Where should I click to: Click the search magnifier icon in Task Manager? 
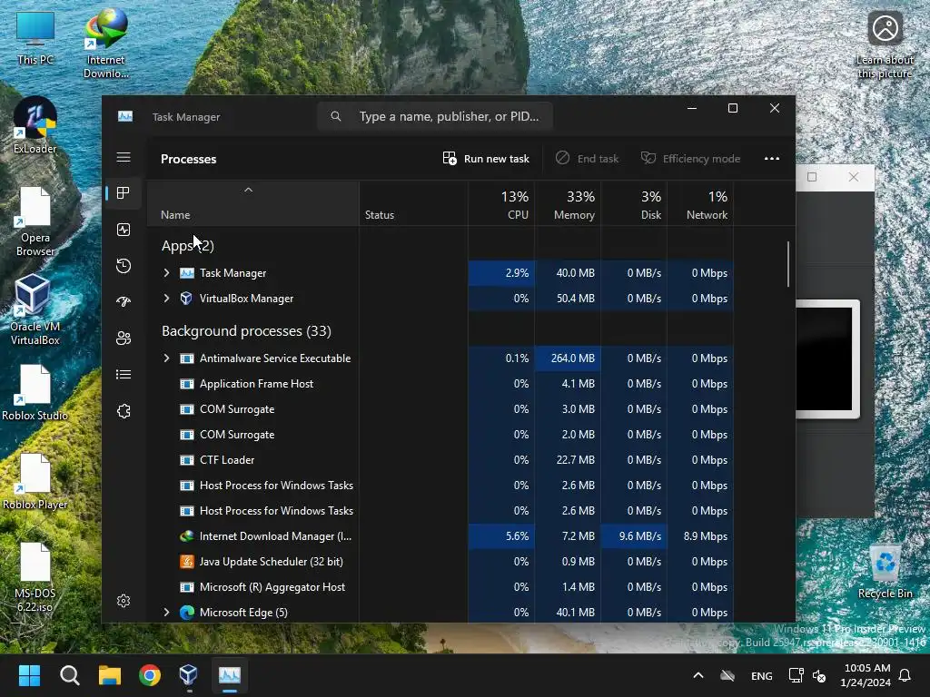pos(336,116)
